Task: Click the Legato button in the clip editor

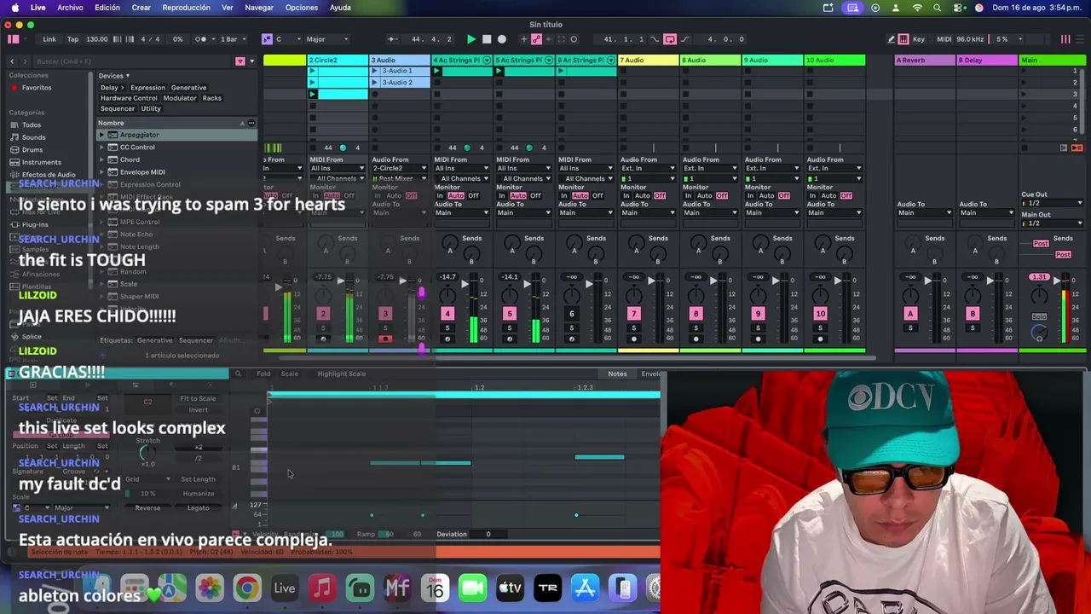Action: [198, 507]
